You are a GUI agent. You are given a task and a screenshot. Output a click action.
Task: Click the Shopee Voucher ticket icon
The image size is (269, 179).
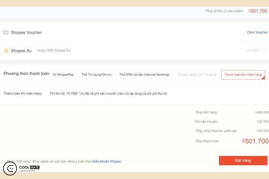click(x=6, y=33)
